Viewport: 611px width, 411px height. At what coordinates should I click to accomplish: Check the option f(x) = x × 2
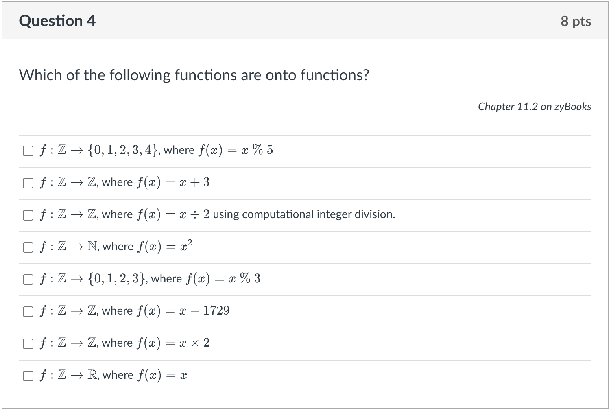coord(28,343)
